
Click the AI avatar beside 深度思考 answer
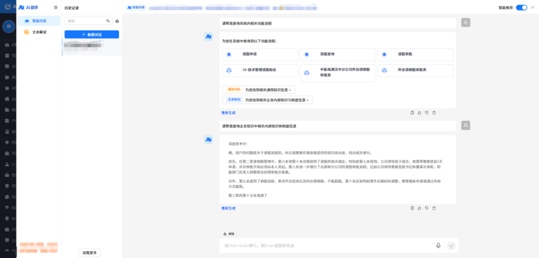(x=208, y=139)
